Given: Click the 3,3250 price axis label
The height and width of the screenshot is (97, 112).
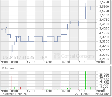Looking at the screenshot, I should 104,46.
